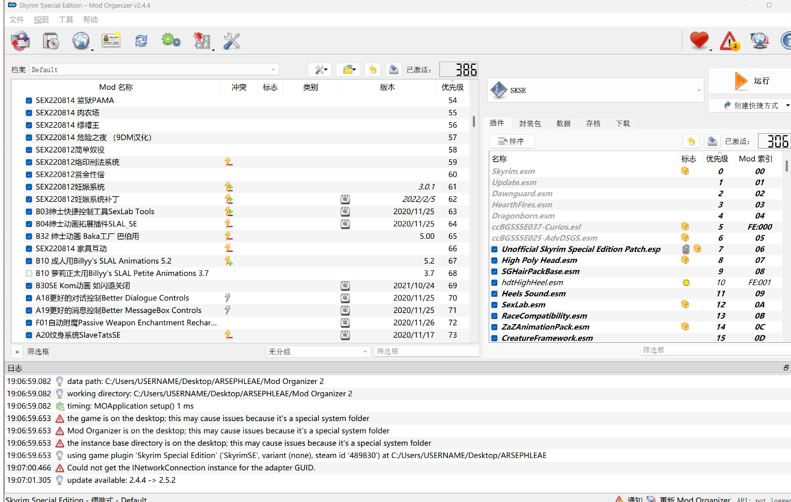Enable B10 Billyy's SLAL Petite Animations 3.7 mod
The height and width of the screenshot is (502, 791).
(29, 273)
